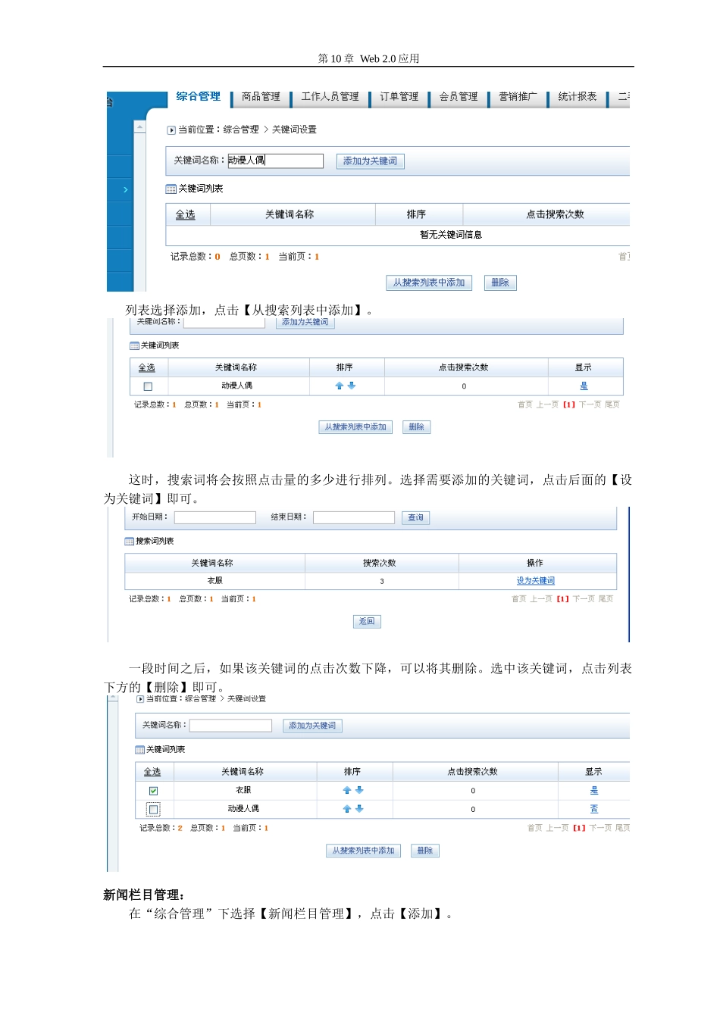Click 全选 in the empty keyword table
The width and height of the screenshot is (720, 1018).
(x=186, y=215)
